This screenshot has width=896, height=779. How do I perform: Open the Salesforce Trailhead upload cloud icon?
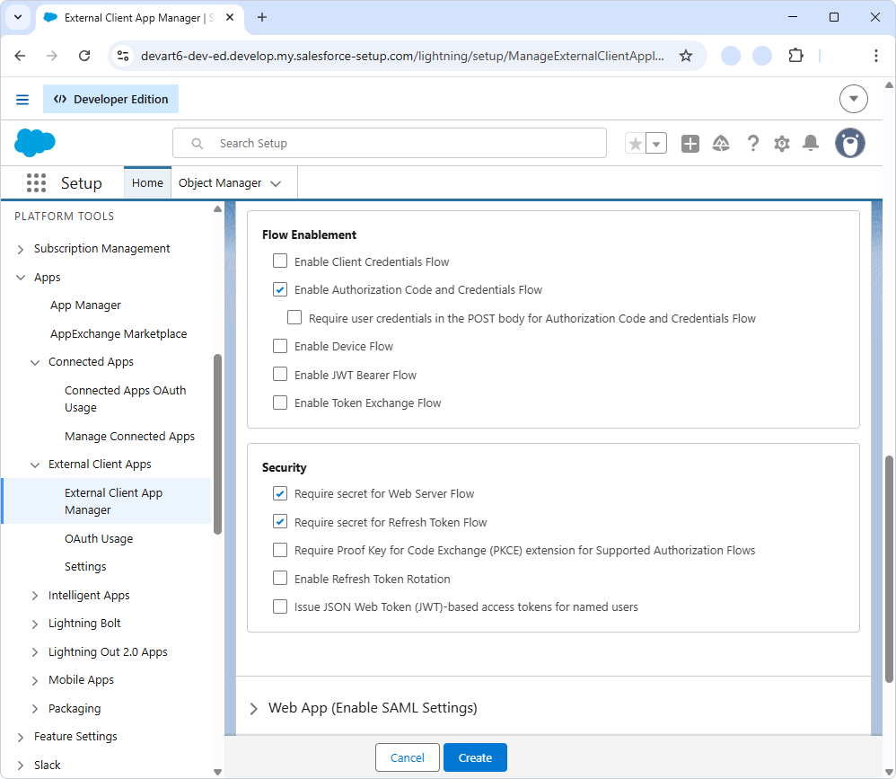721,143
